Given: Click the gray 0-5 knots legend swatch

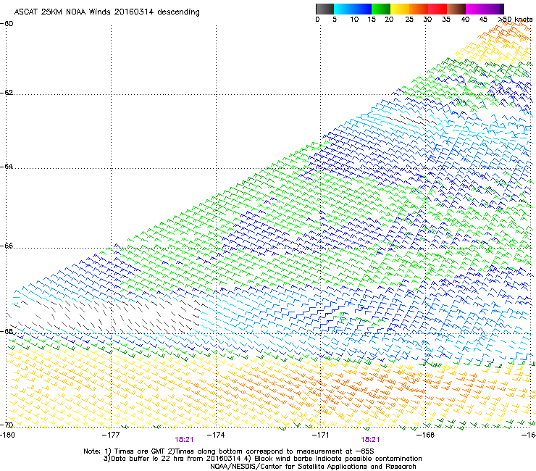Looking at the screenshot, I should (x=324, y=9).
